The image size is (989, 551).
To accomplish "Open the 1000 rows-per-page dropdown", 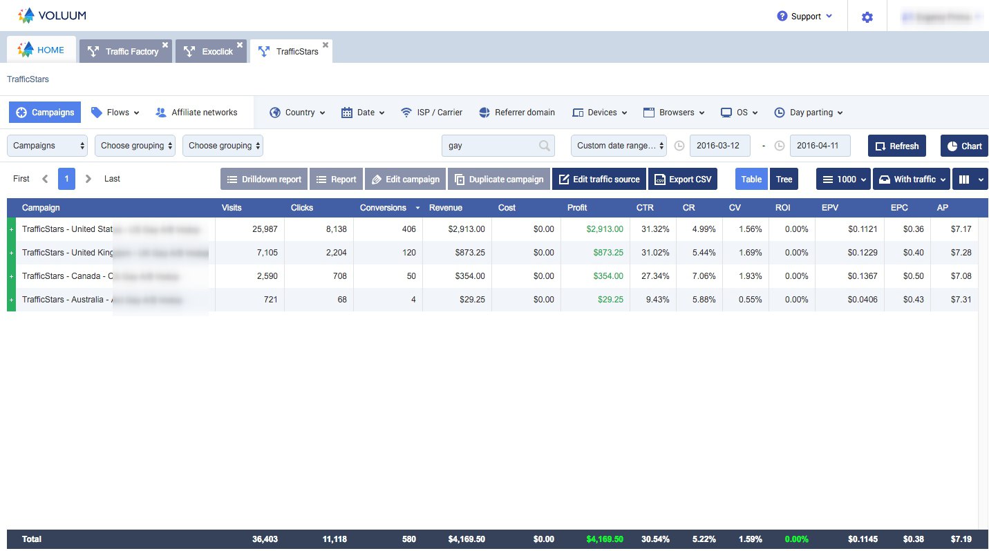I will pyautogui.click(x=843, y=179).
